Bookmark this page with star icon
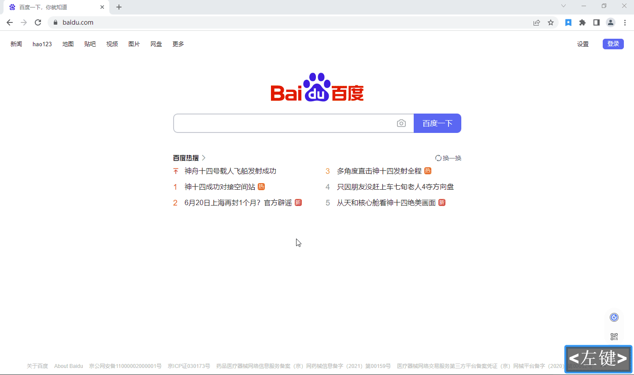The height and width of the screenshot is (375, 634). [551, 22]
